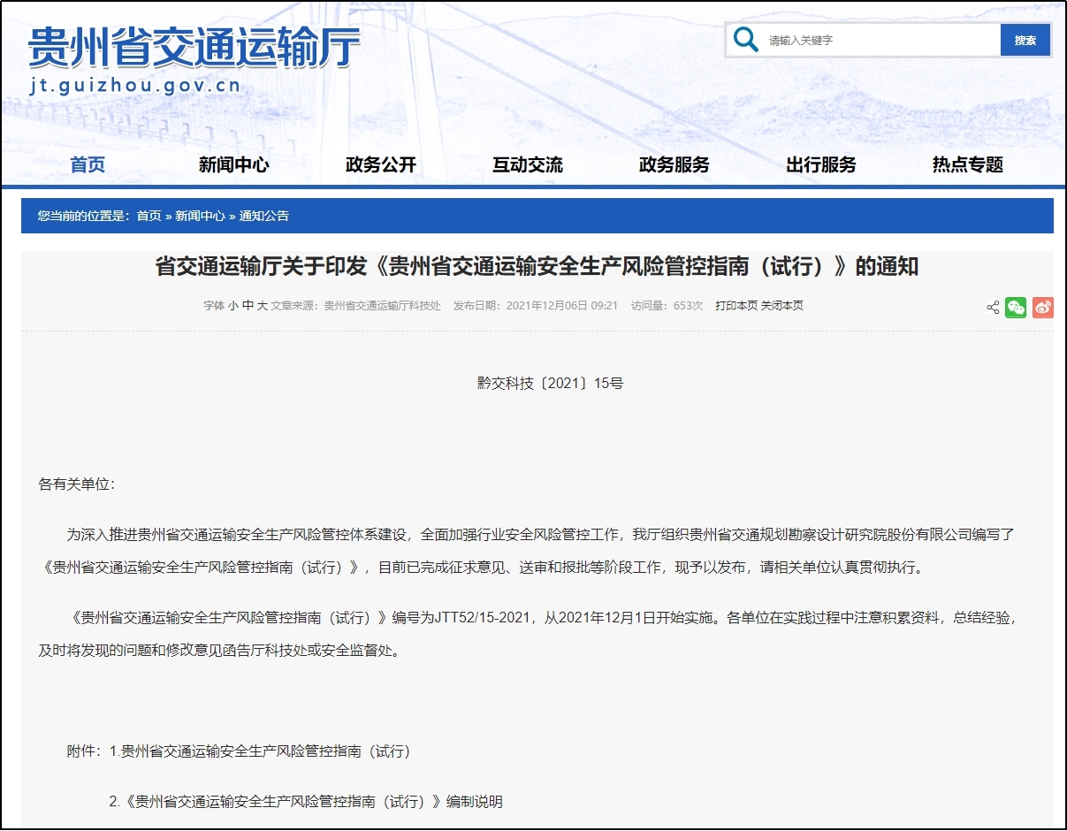
Task: Go to the 首页 navigation tab
Action: tap(88, 164)
